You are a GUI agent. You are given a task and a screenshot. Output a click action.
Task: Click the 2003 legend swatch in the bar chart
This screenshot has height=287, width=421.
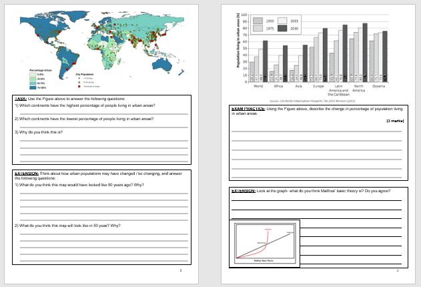(282, 21)
